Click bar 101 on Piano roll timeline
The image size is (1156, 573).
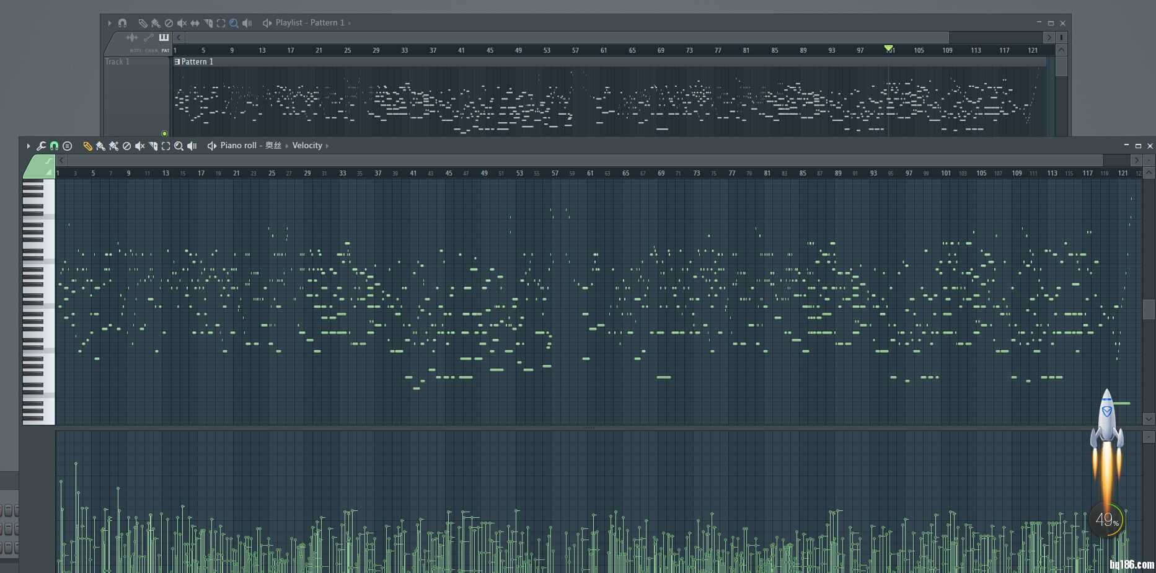(945, 173)
